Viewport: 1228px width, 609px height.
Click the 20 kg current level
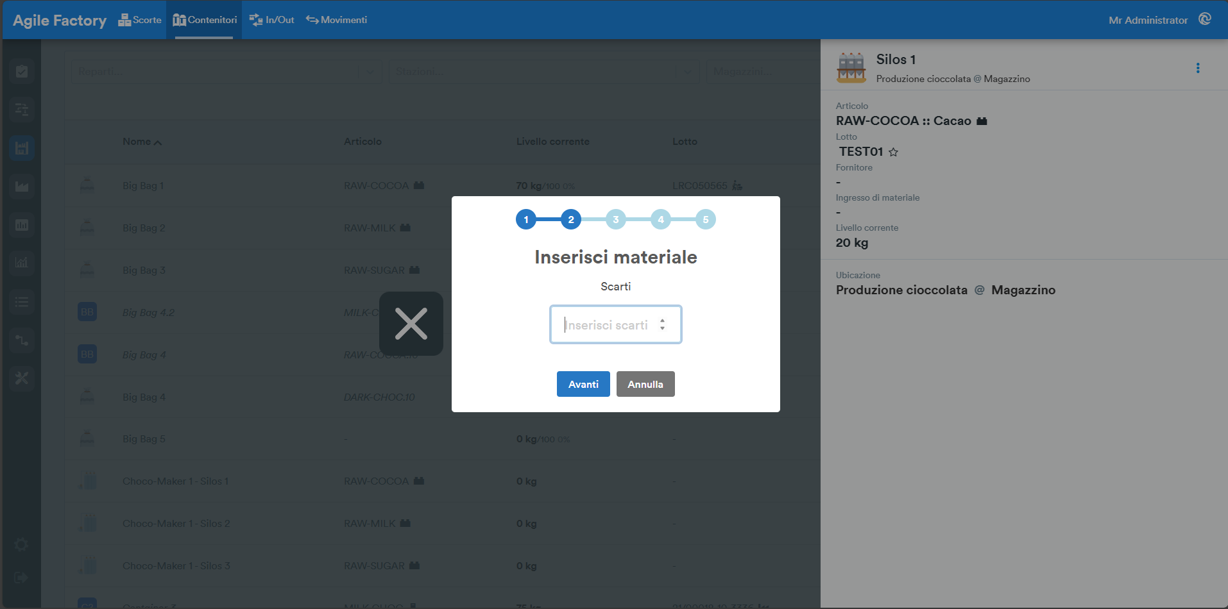click(x=852, y=243)
